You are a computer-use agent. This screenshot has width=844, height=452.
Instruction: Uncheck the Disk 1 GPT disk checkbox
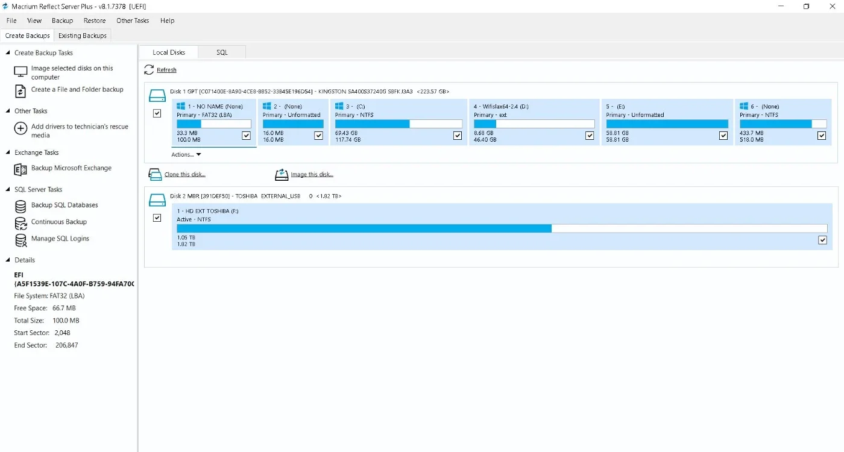pos(157,113)
